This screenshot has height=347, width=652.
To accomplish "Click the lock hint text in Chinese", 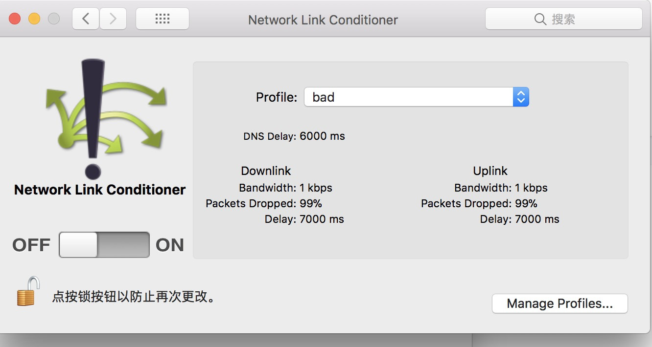I will coord(134,297).
